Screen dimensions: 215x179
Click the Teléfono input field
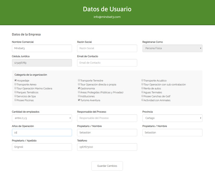tap(107, 147)
